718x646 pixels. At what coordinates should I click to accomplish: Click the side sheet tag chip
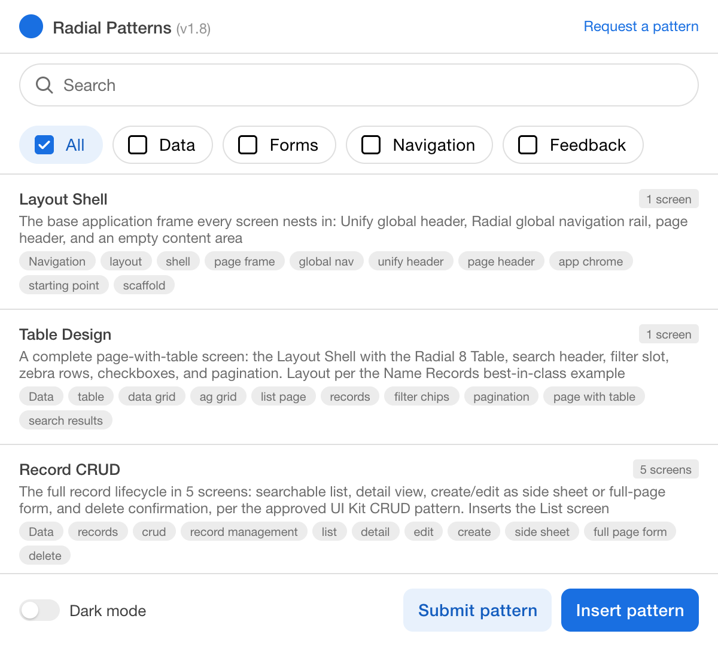pyautogui.click(x=542, y=532)
